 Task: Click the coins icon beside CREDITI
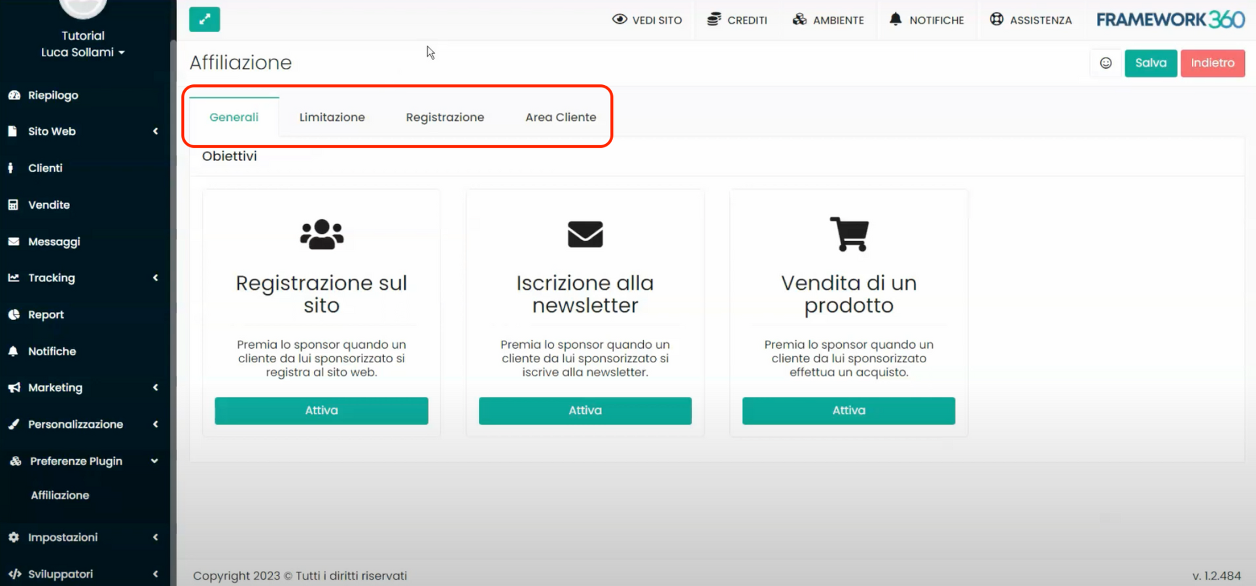pos(714,19)
